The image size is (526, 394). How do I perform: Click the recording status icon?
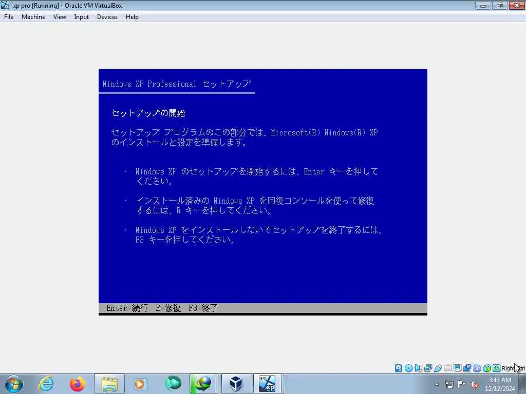coord(467,368)
